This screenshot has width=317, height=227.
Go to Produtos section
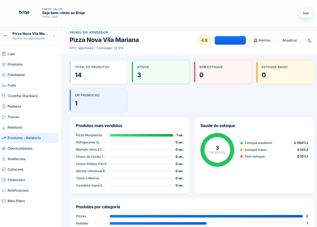click(29, 64)
